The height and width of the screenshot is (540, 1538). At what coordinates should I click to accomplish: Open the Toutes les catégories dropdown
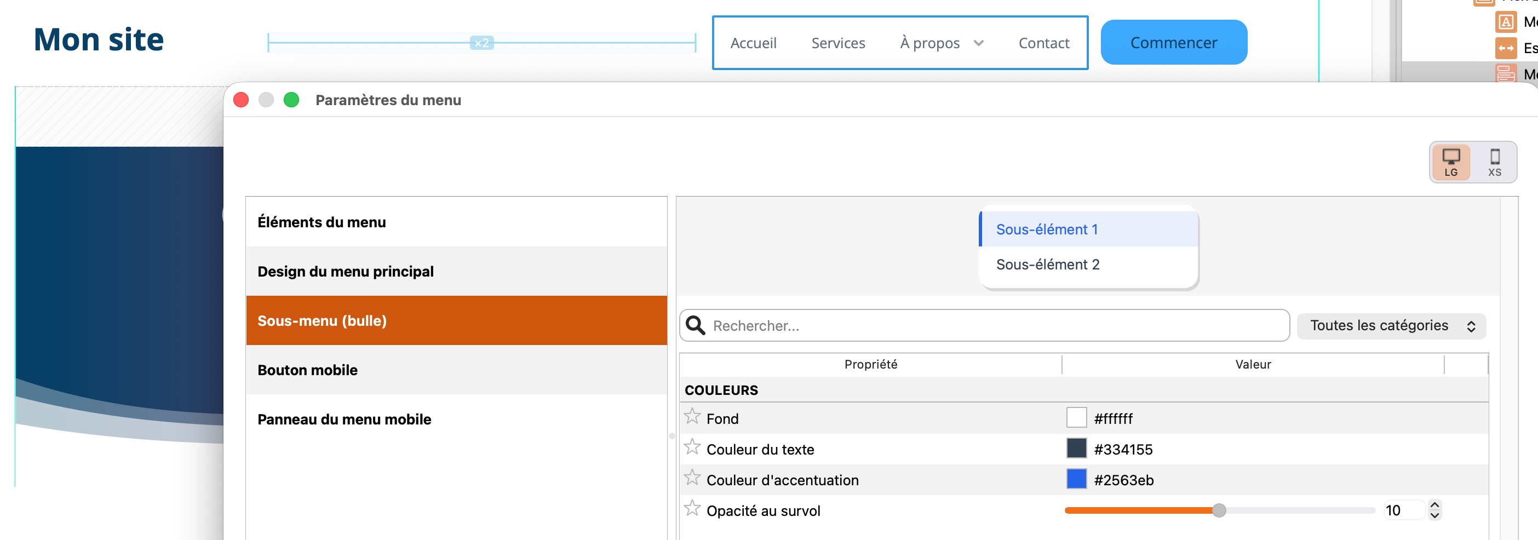pyautogui.click(x=1391, y=326)
